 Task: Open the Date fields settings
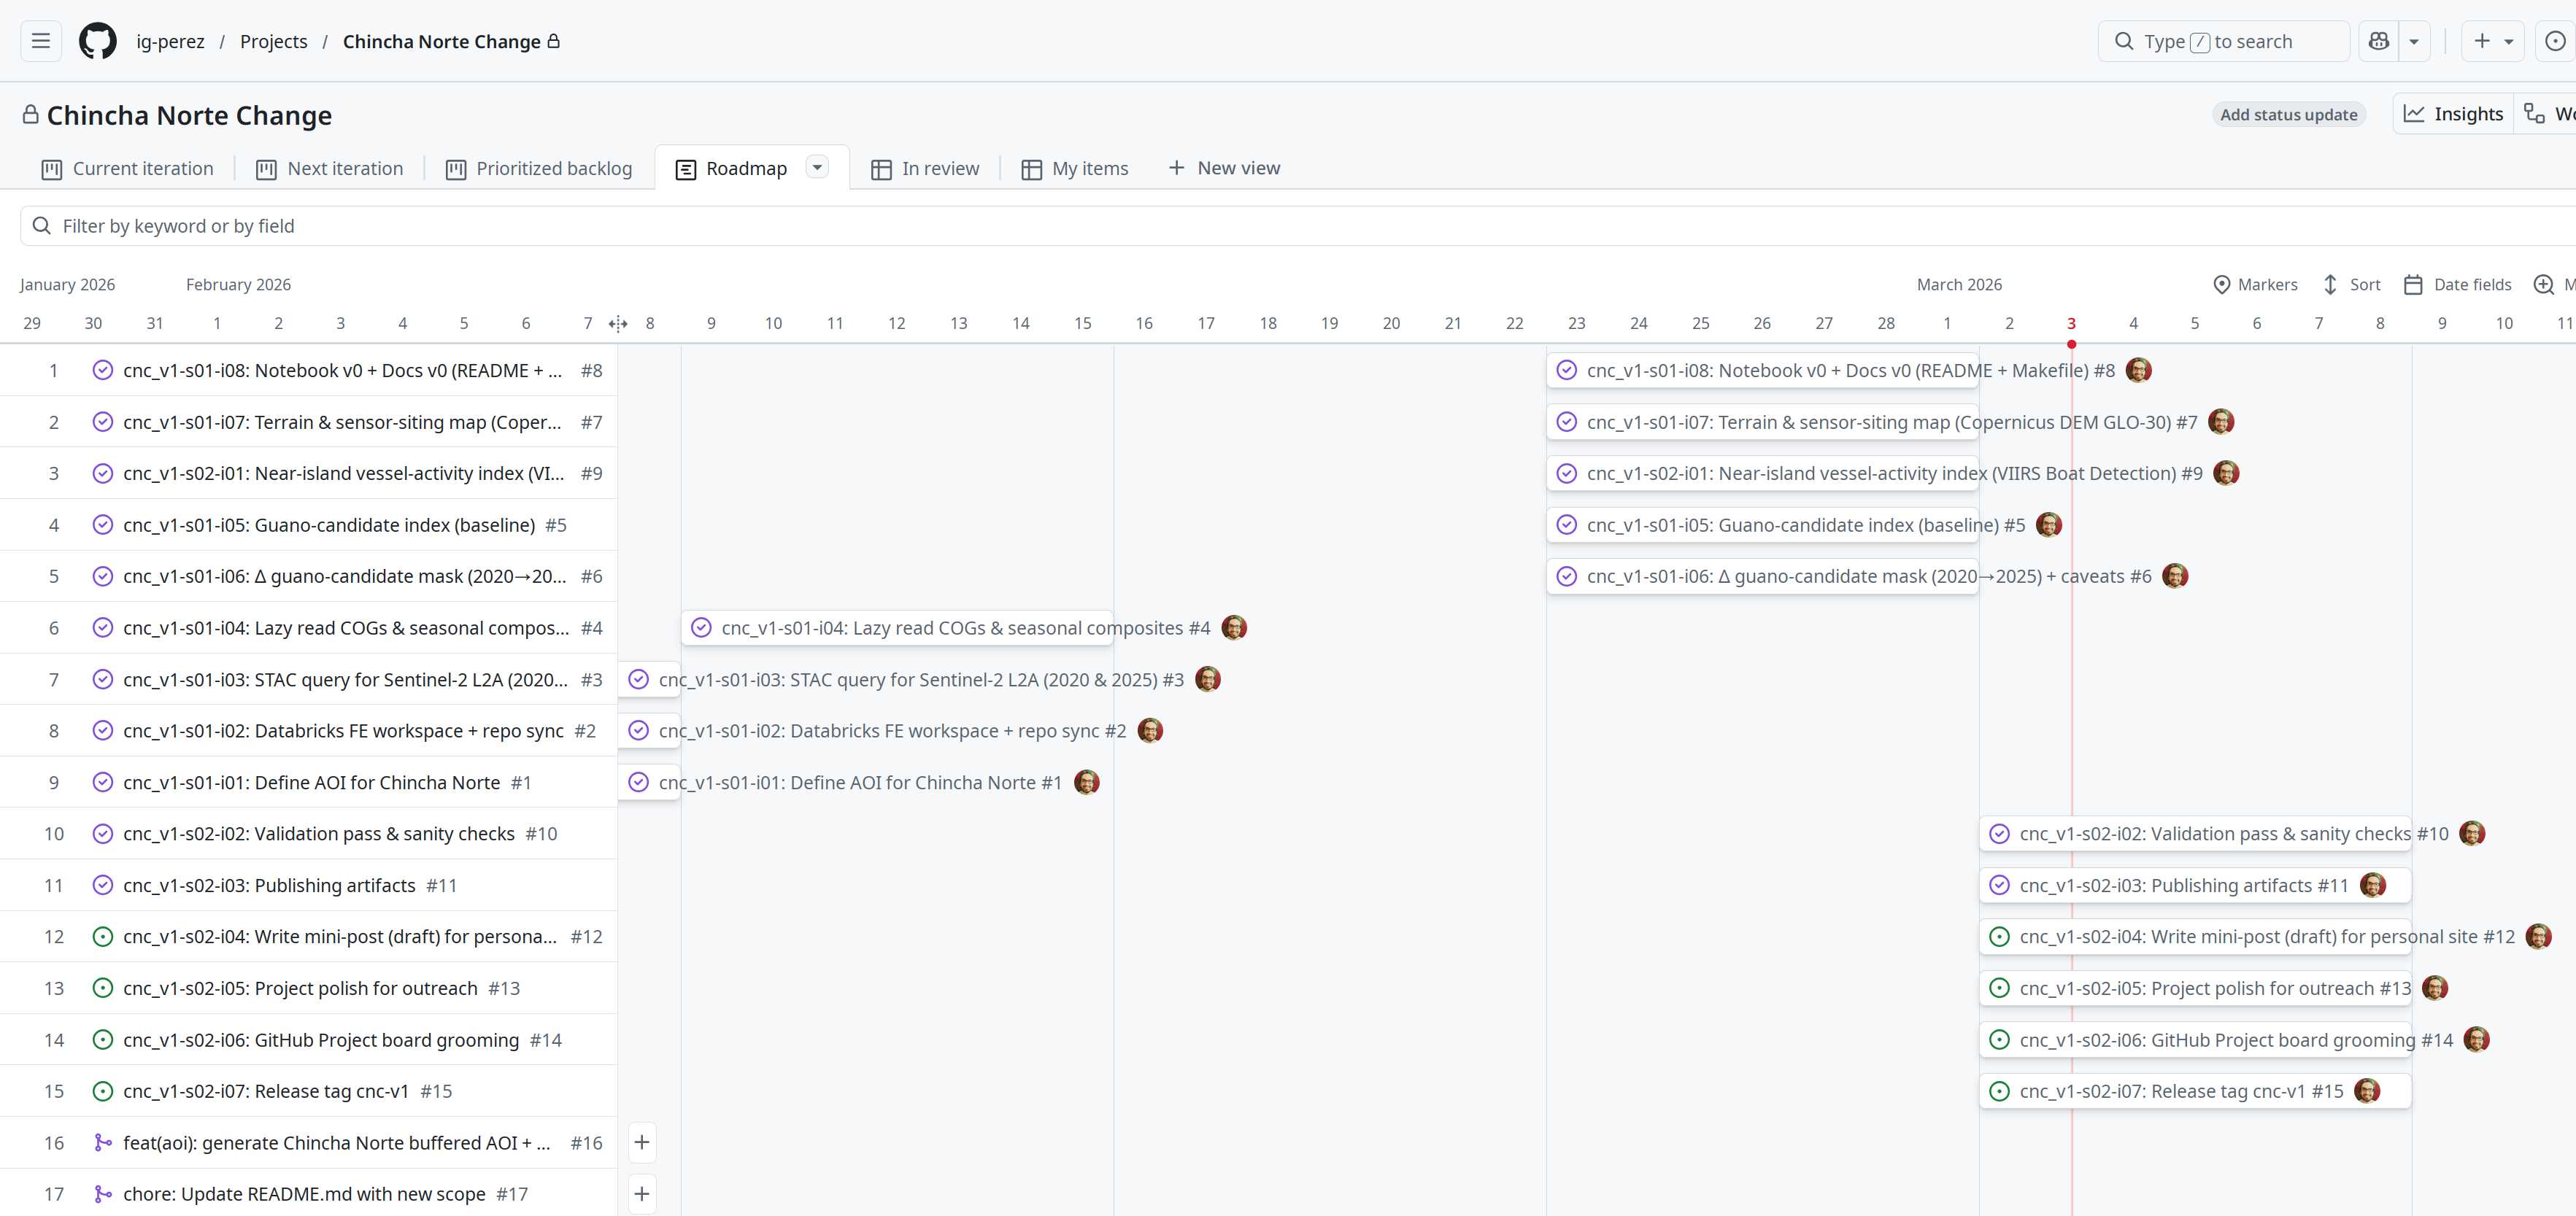(x=2457, y=285)
